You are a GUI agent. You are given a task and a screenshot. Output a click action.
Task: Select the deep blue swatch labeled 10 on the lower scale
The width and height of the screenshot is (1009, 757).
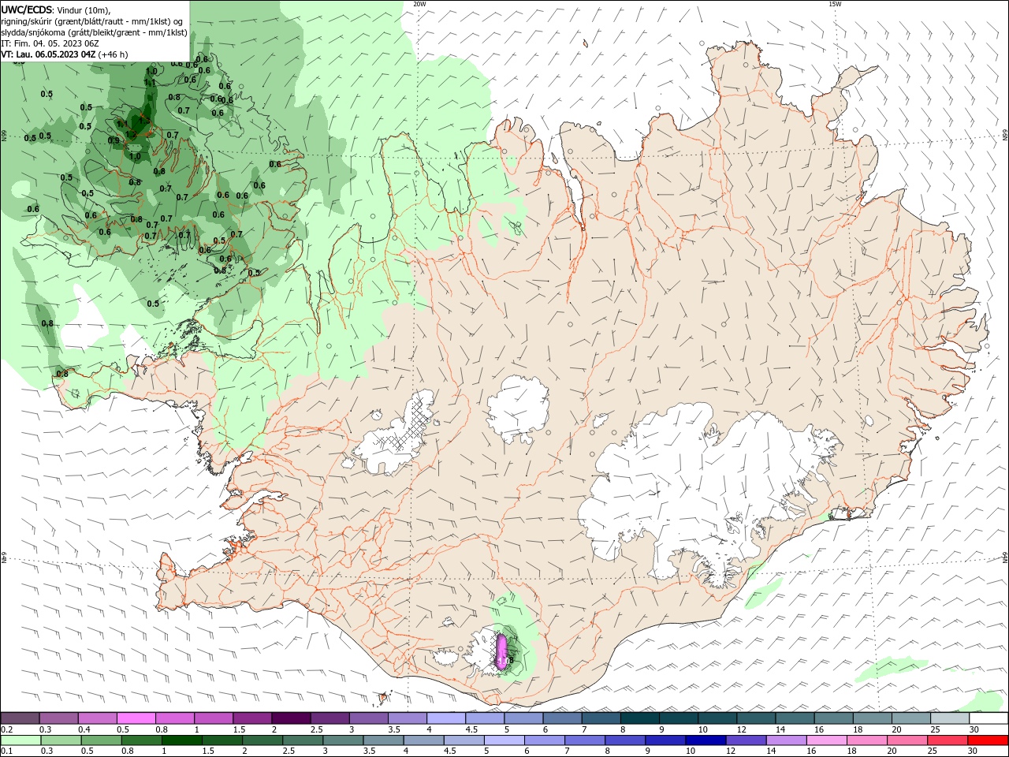click(706, 740)
